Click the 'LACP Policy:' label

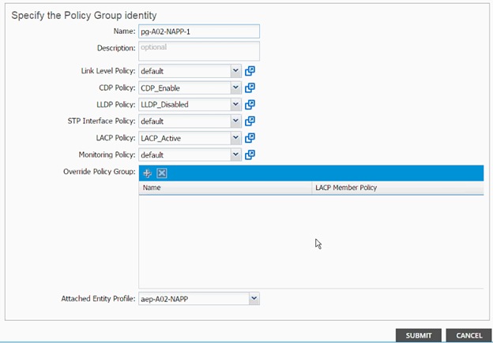click(x=115, y=138)
